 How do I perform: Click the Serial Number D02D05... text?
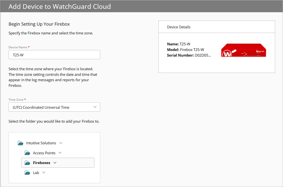tap(189, 55)
